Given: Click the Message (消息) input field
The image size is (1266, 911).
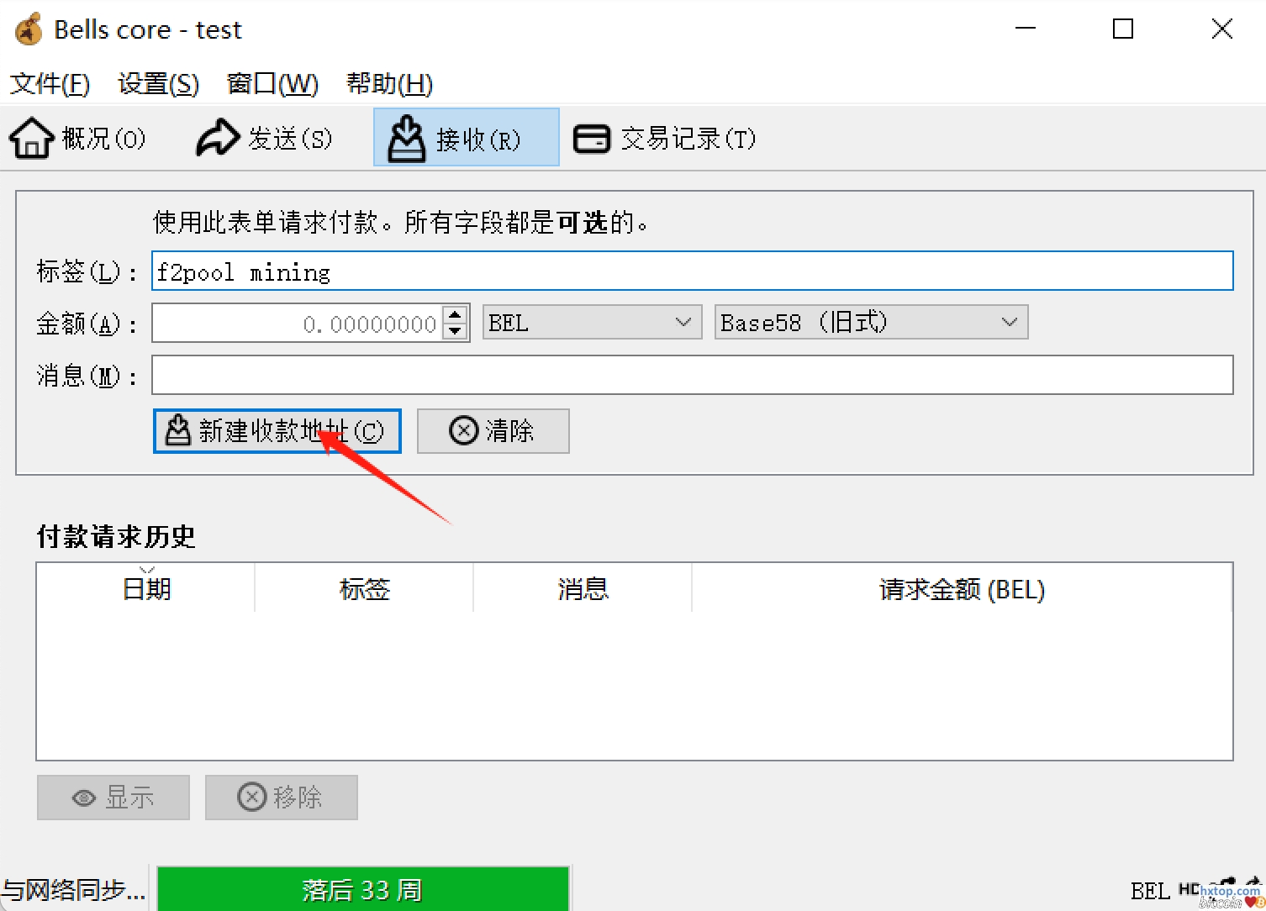Looking at the screenshot, I should pos(692,375).
